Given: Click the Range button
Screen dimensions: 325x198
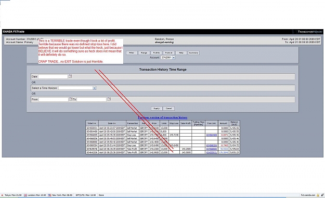Looking at the screenshot, I should tap(144, 53).
